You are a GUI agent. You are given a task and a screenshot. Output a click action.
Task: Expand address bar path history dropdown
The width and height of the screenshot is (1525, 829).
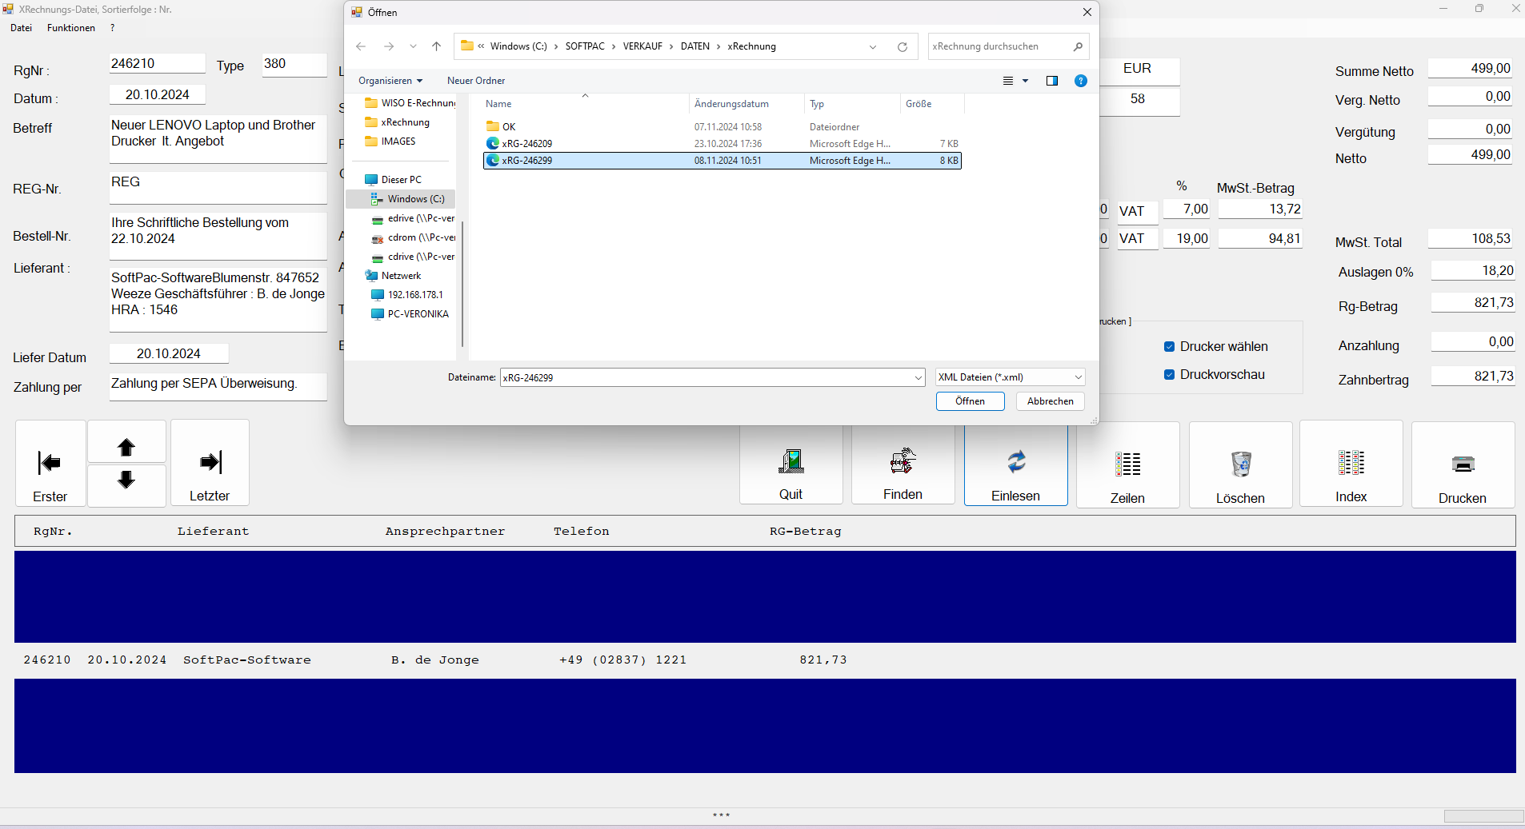[873, 46]
